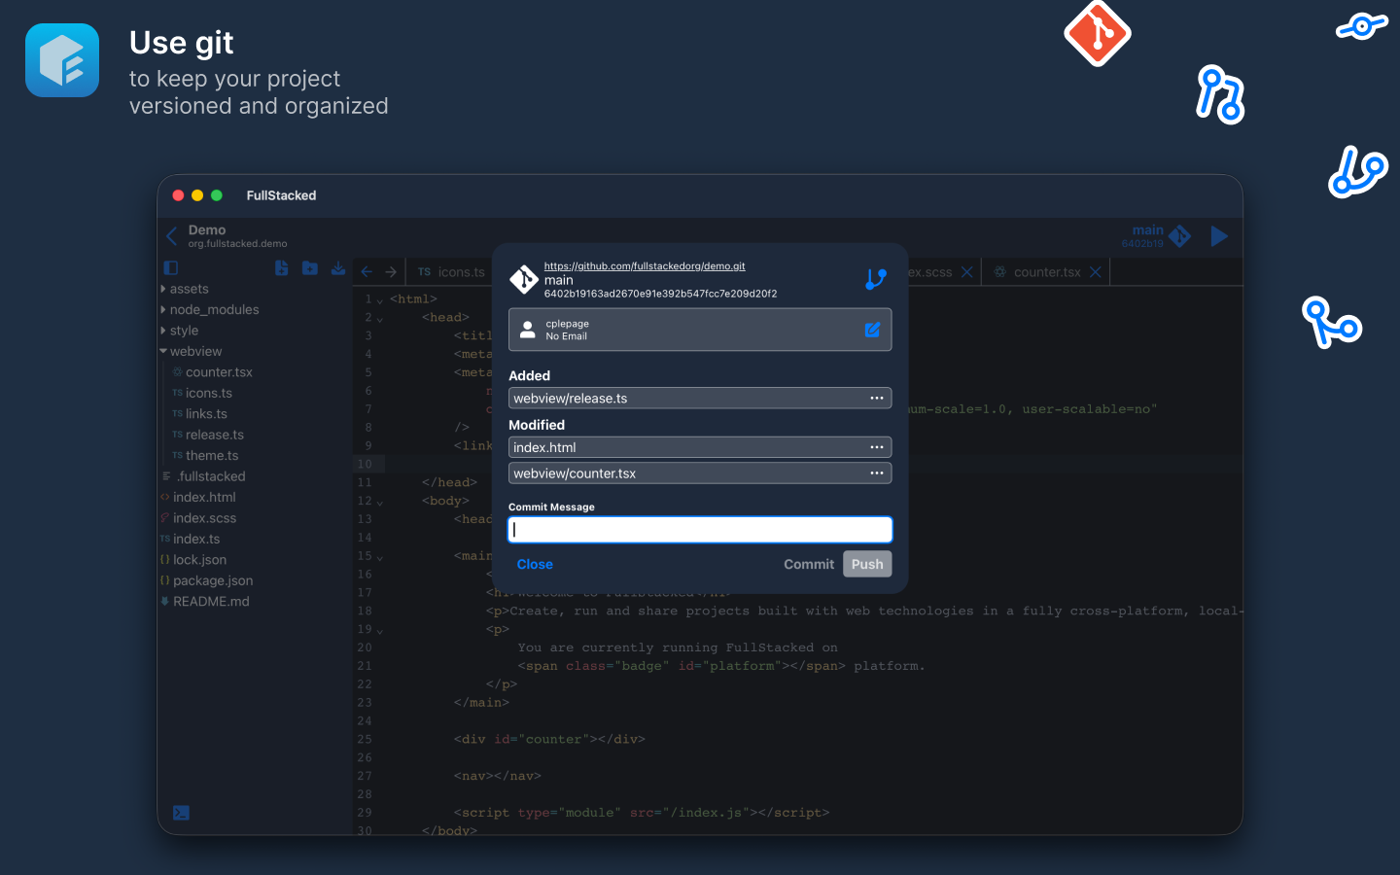The image size is (1400, 875).
Task: Switch to the icons.ts tab
Action: pyautogui.click(x=451, y=272)
